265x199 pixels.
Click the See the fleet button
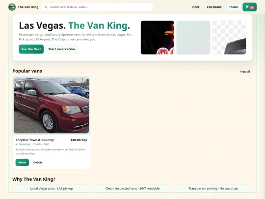tap(31, 49)
